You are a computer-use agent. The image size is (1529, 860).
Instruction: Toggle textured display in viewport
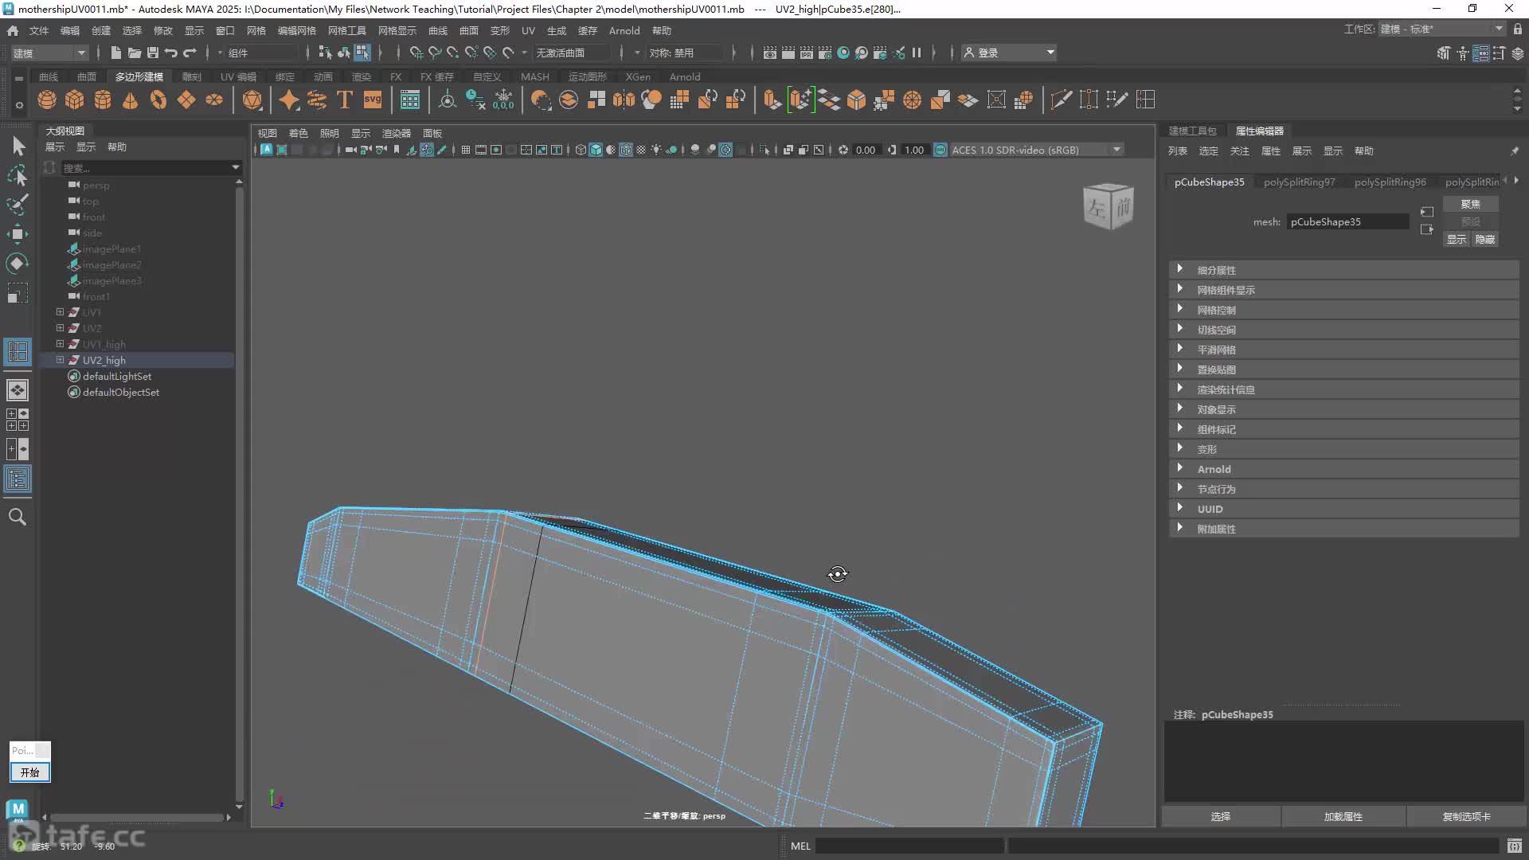641,150
